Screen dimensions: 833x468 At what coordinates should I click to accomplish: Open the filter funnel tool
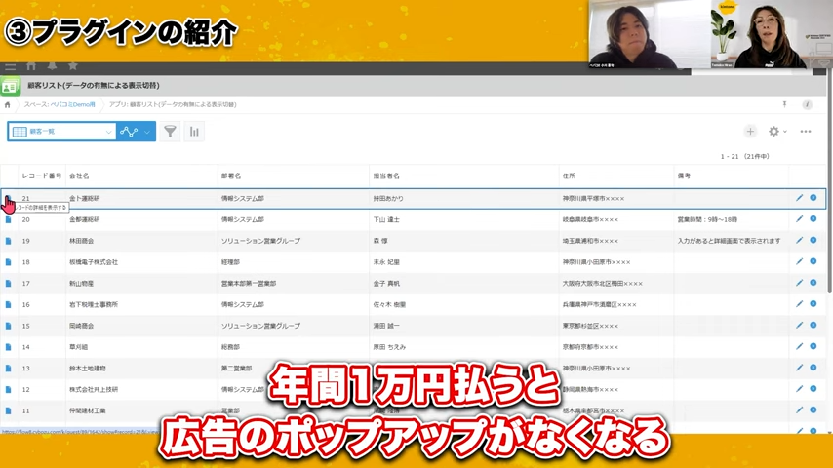(170, 132)
